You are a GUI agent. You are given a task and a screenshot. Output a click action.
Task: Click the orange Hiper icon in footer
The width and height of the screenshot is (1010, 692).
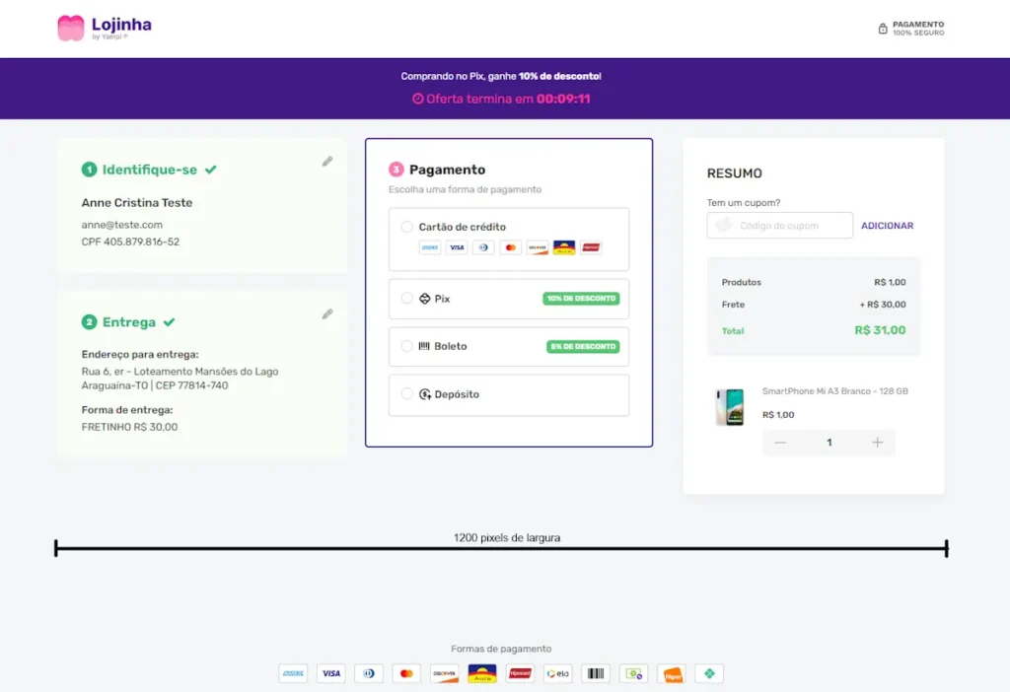(672, 674)
